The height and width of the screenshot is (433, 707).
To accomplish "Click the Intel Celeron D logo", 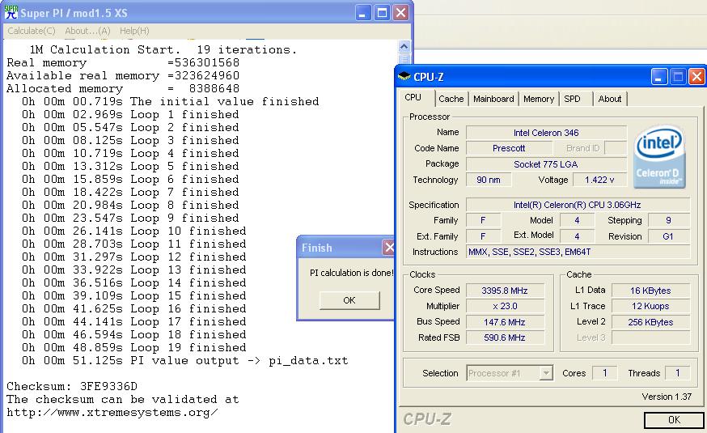I will (x=659, y=156).
